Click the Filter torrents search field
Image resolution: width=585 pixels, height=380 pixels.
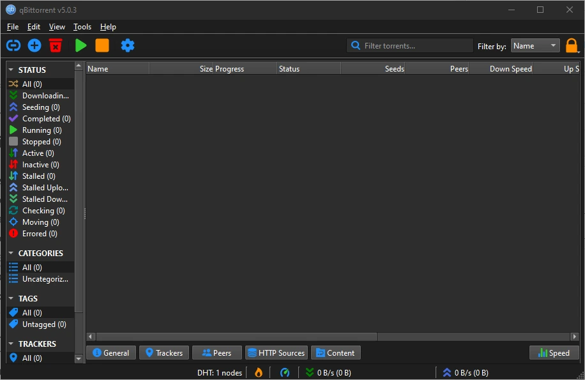tap(415, 46)
